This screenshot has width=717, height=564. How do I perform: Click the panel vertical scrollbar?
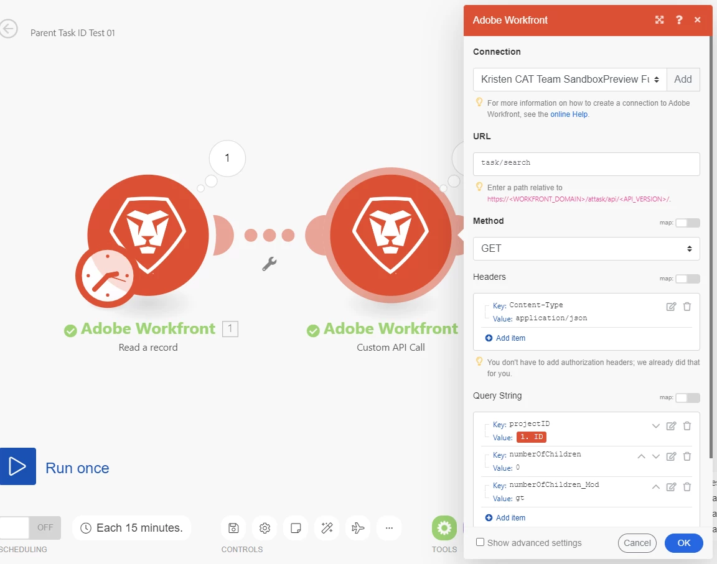711,247
